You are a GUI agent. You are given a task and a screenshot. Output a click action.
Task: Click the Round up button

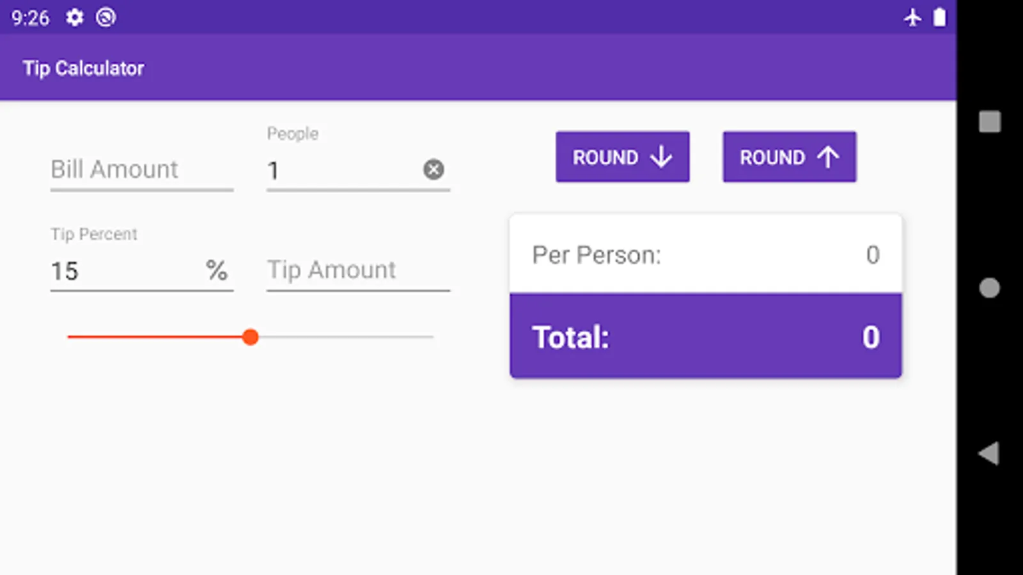coord(789,157)
